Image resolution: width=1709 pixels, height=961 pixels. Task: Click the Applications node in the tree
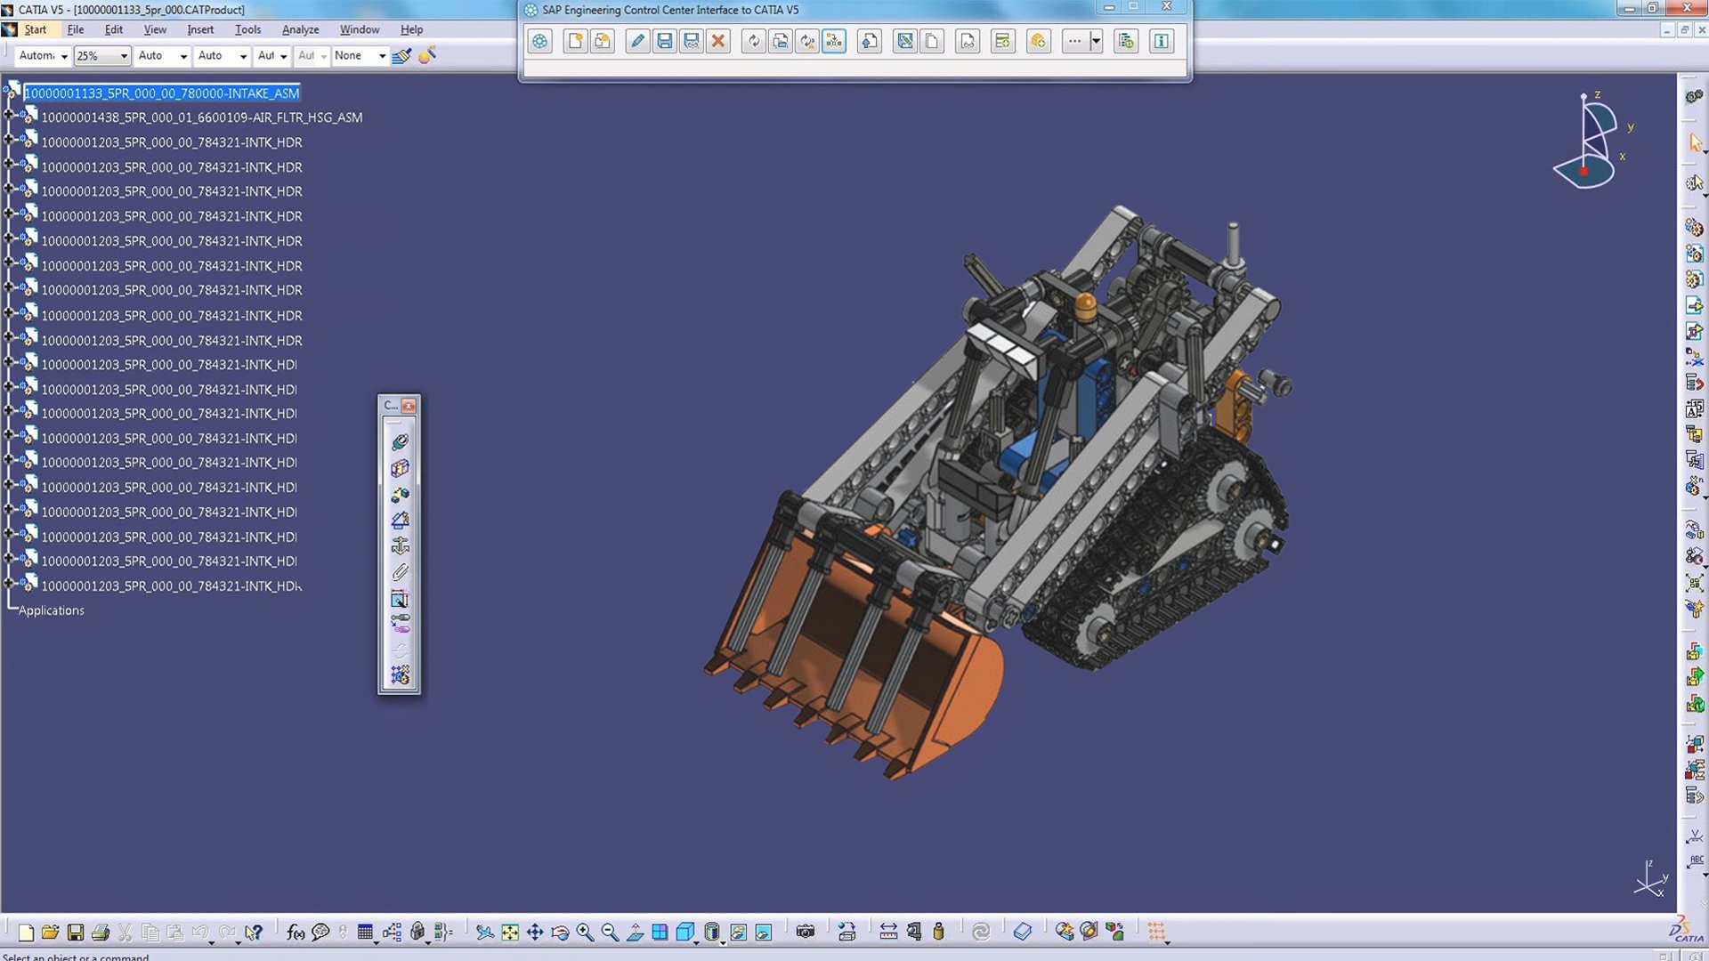52,610
